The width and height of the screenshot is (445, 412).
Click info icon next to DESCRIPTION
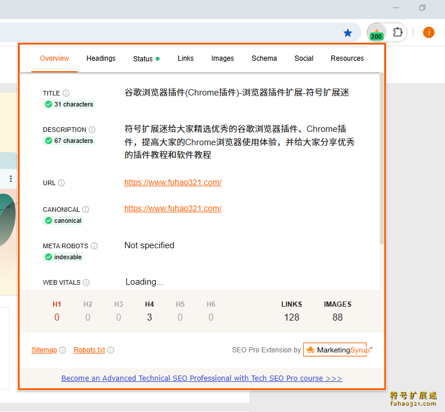[x=92, y=130]
